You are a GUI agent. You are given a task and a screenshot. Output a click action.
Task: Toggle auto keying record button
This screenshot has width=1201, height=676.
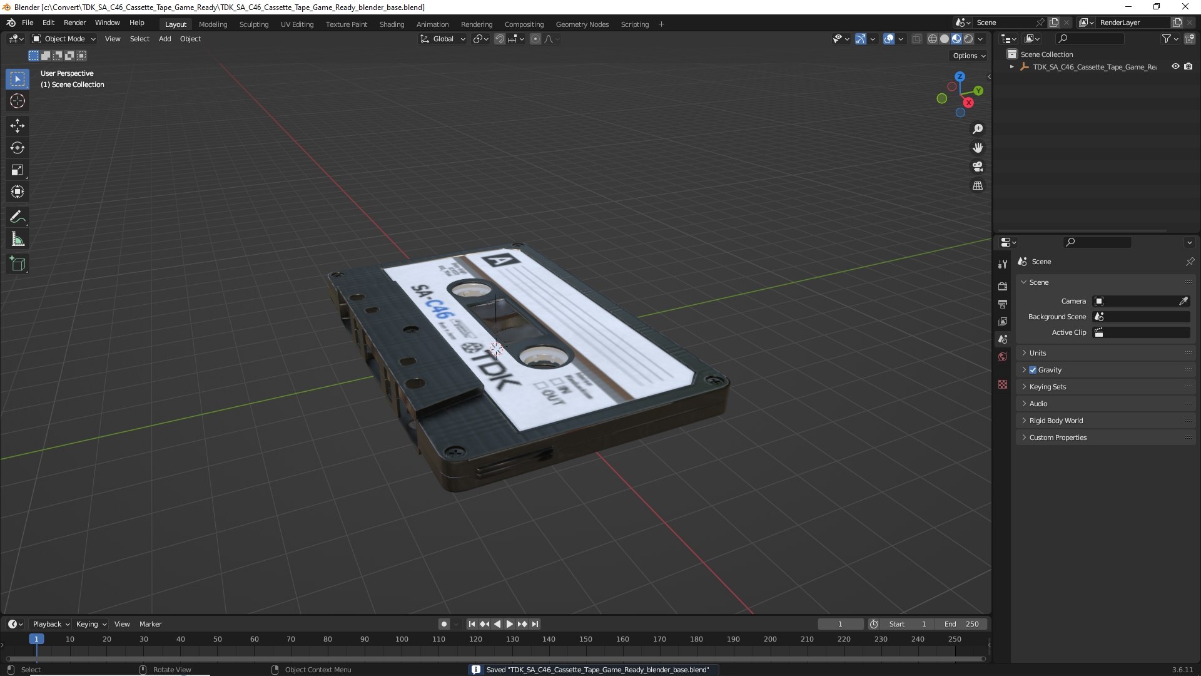443,624
